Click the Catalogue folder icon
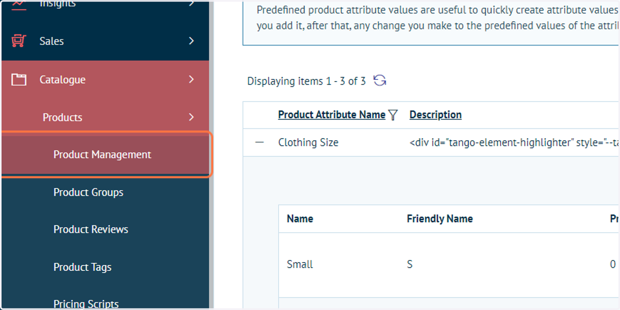Screen dimensions: 620x310 pyautogui.click(x=19, y=79)
